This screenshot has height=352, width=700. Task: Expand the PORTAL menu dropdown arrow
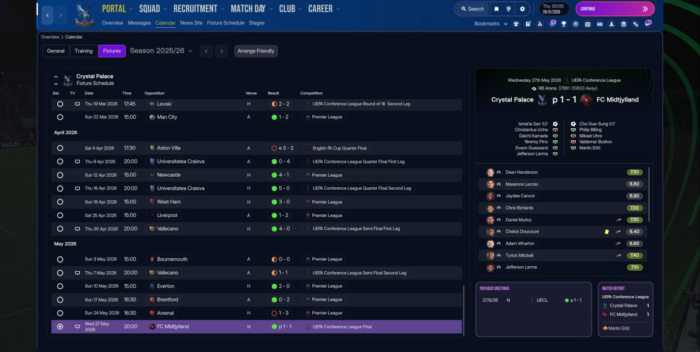pos(131,9)
